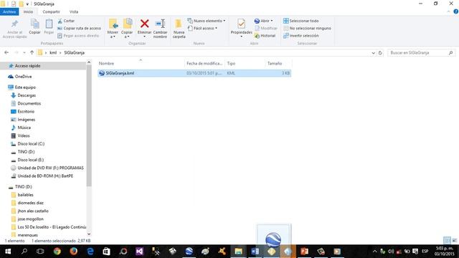The image size is (459, 258).
Task: Click the SIGlaGranja breadcrumb segment
Action: (x=75, y=52)
